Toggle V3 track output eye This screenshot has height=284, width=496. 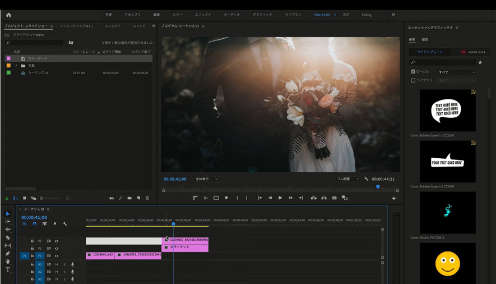tap(57, 241)
